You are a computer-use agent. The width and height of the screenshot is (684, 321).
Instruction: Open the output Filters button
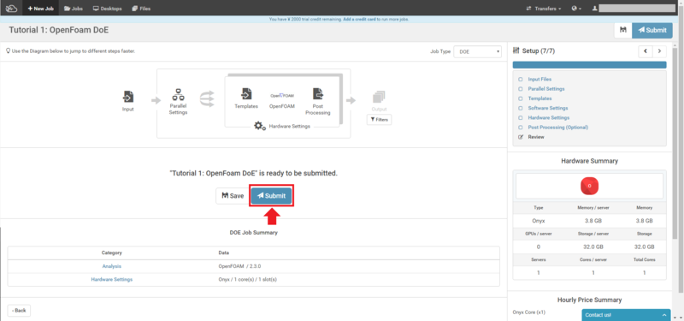(x=379, y=119)
